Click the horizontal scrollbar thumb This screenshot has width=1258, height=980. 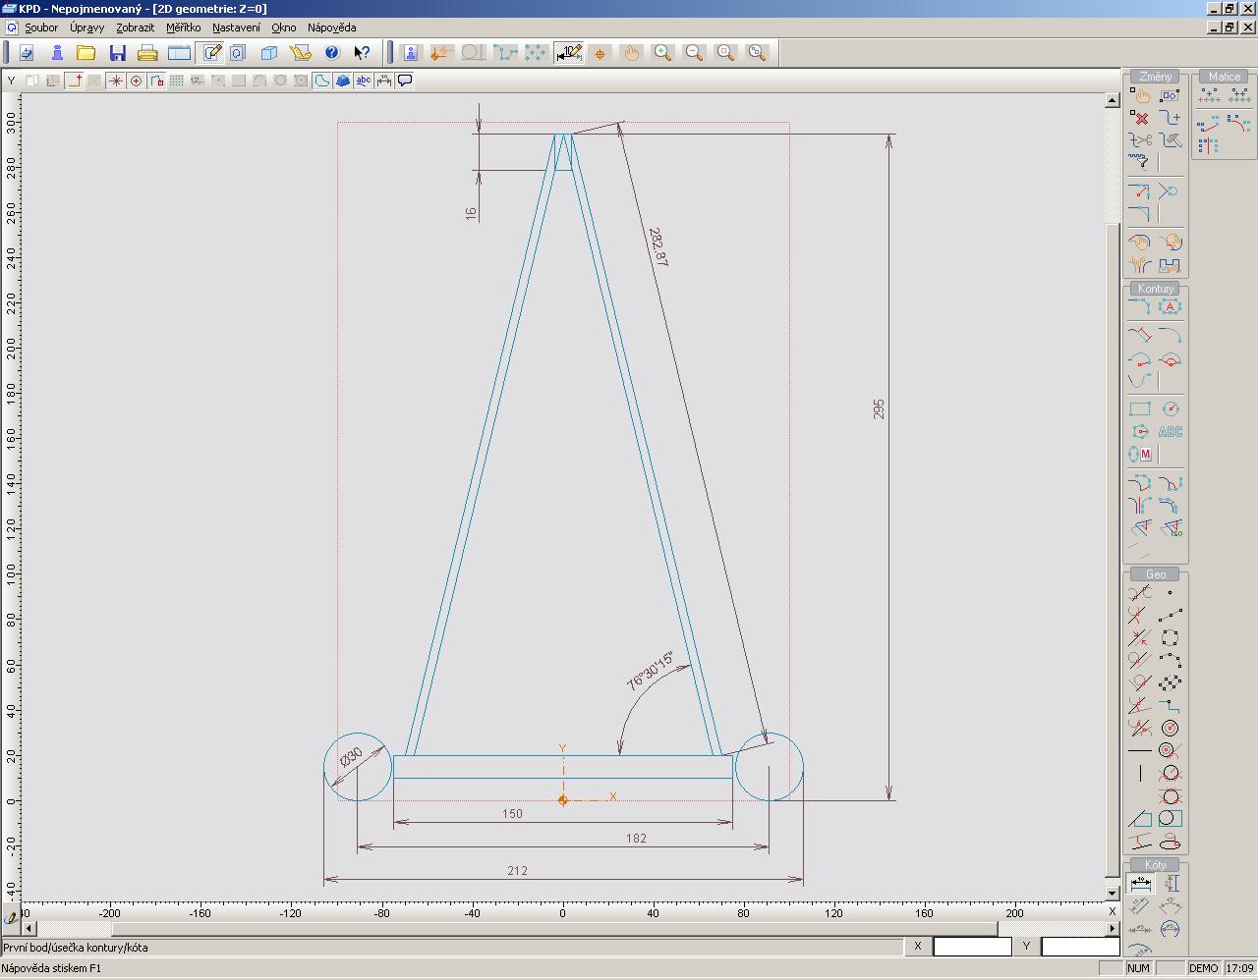click(555, 928)
